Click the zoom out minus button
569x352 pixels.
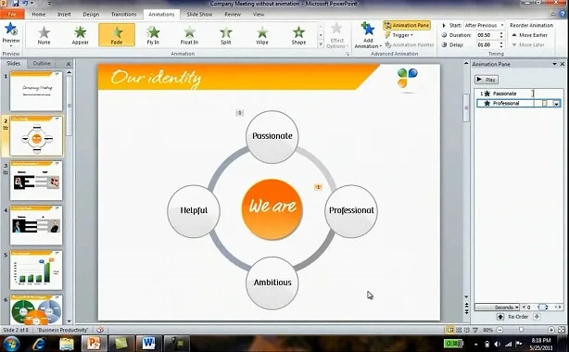click(499, 330)
